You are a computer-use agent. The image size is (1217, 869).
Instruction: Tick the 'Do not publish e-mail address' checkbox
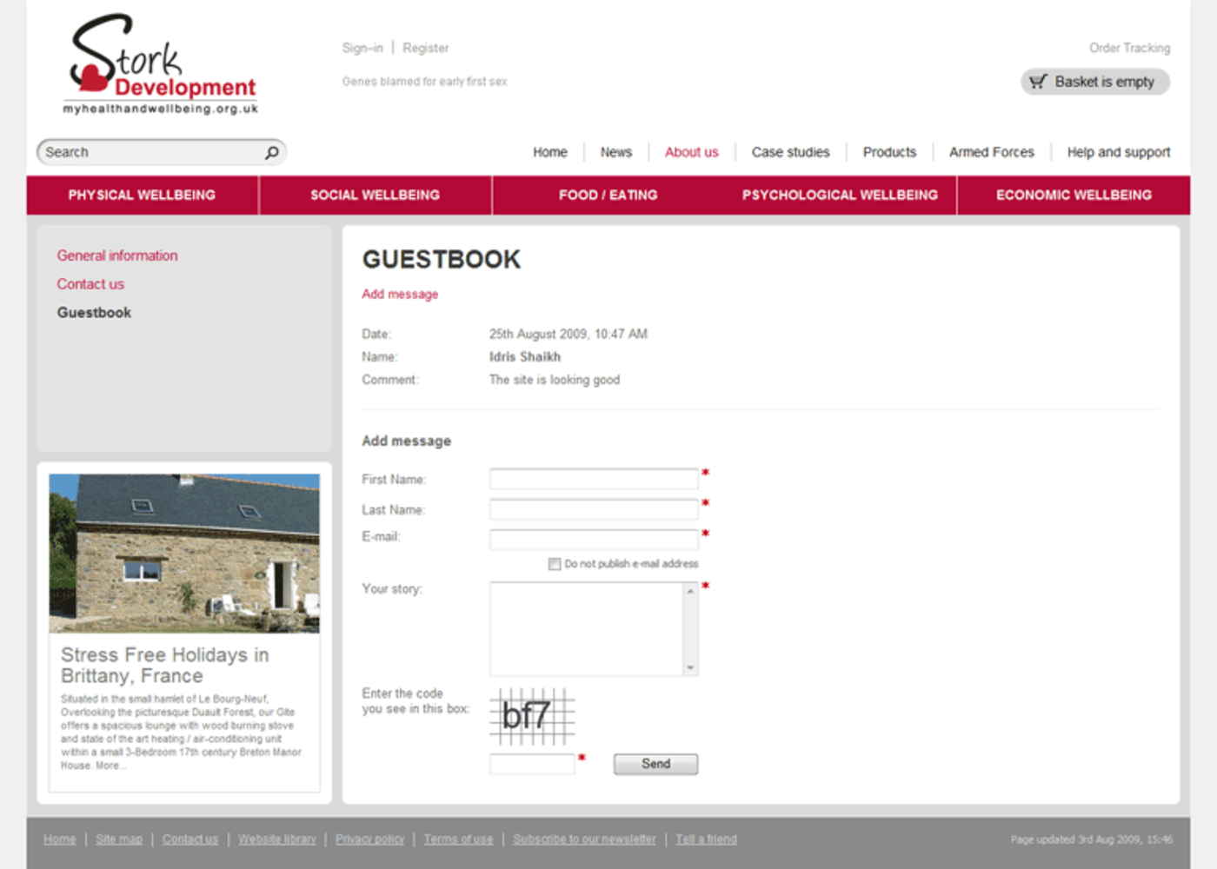pyautogui.click(x=555, y=564)
